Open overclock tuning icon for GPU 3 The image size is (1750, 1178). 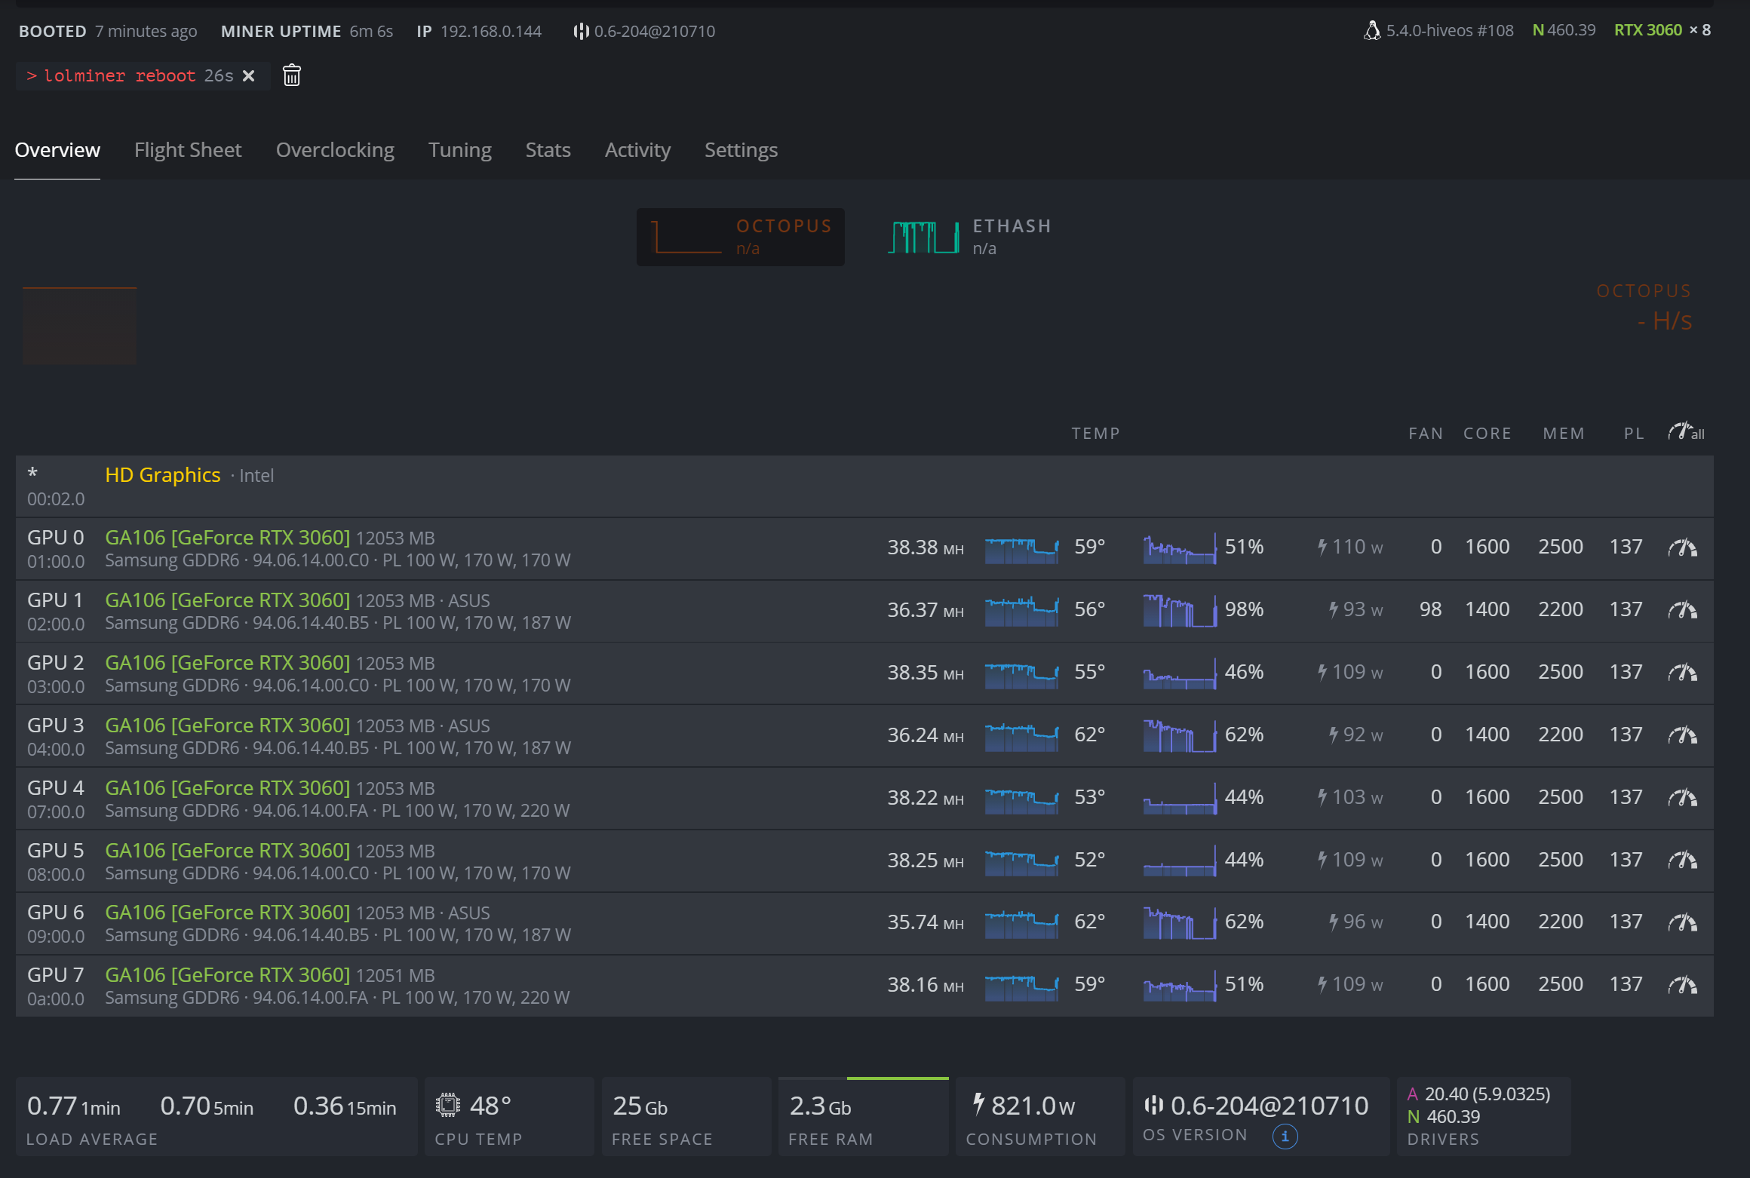pos(1683,735)
